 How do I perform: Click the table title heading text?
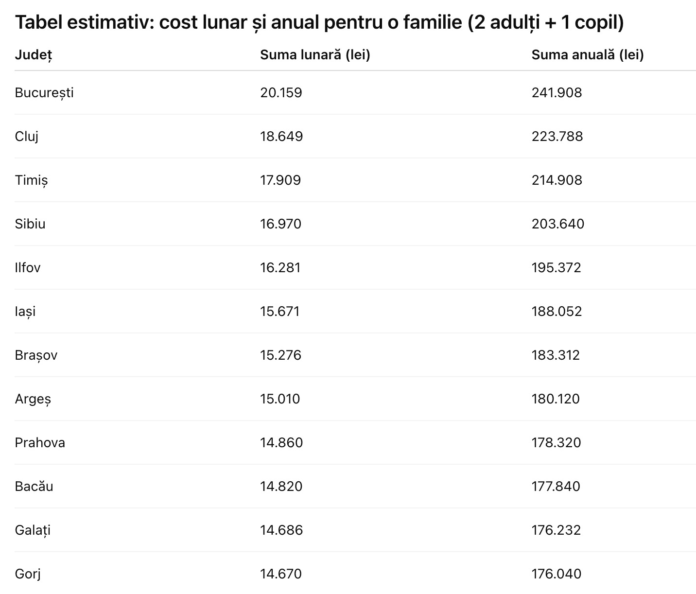319,22
